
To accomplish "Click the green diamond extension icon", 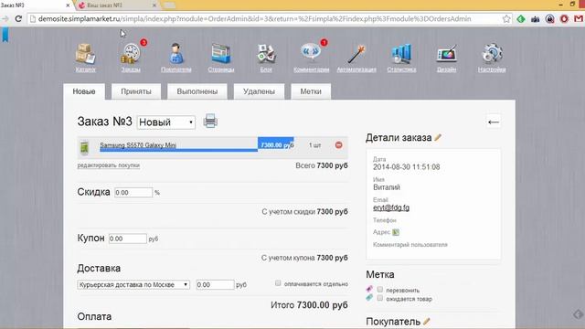I will [521, 18].
